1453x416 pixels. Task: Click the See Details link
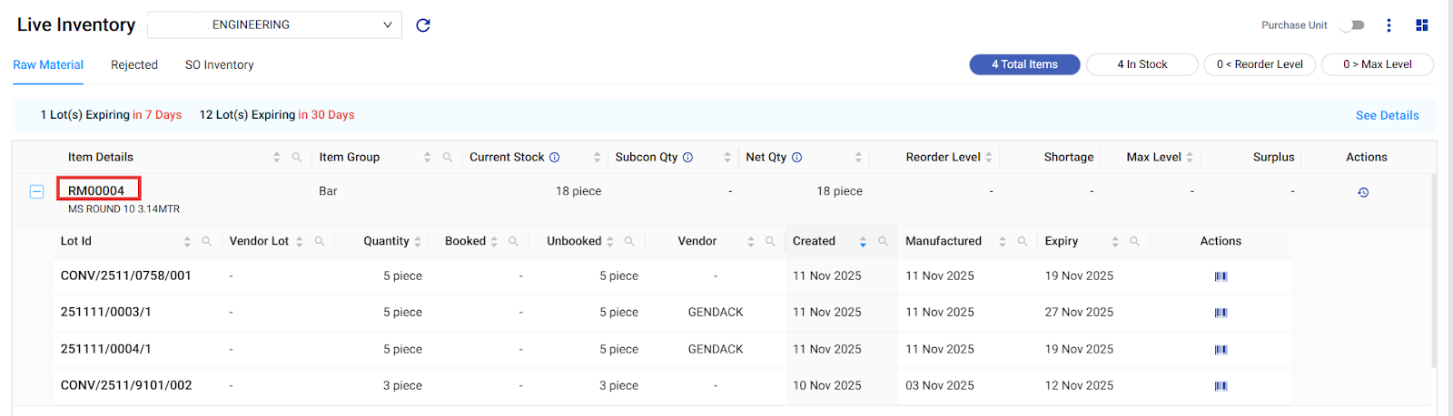pos(1387,115)
